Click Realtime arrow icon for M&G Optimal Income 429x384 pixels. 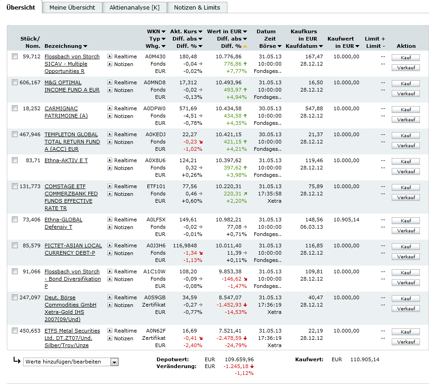click(x=110, y=82)
